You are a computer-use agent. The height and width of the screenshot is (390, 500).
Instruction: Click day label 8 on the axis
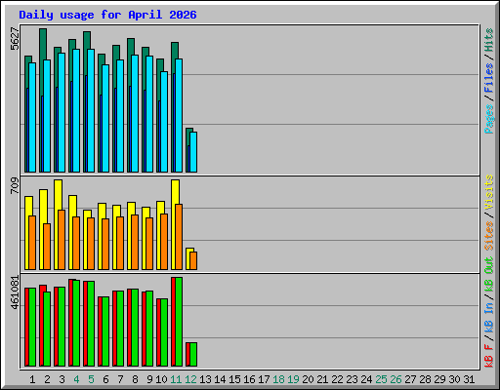coord(135,379)
